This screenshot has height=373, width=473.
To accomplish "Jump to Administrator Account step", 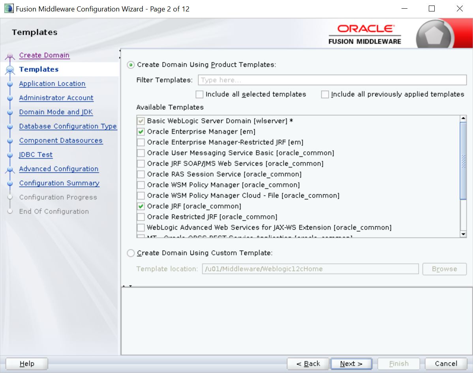I will pyautogui.click(x=56, y=98).
